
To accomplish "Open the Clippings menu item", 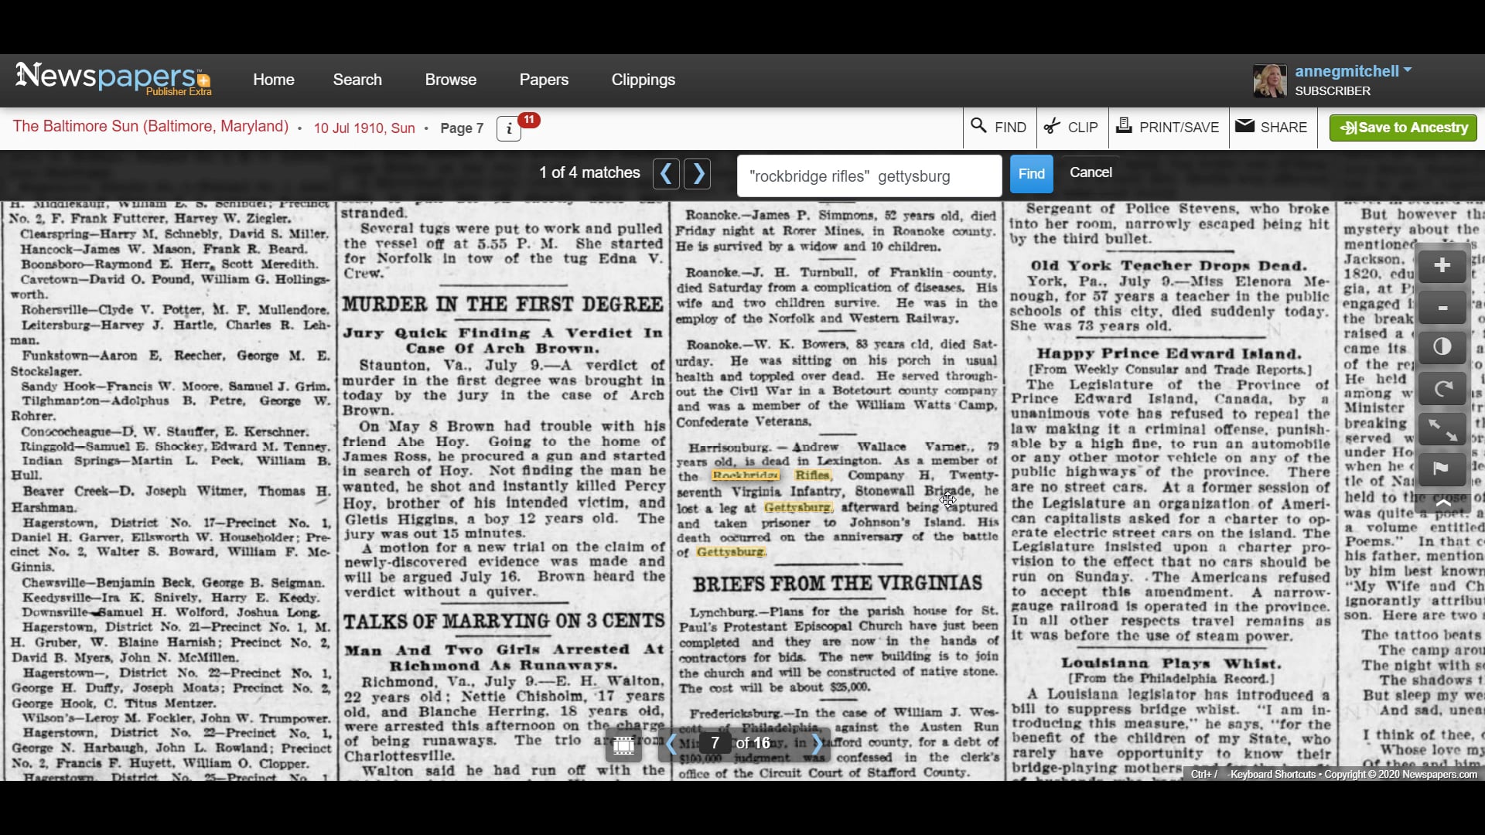I will [x=643, y=80].
